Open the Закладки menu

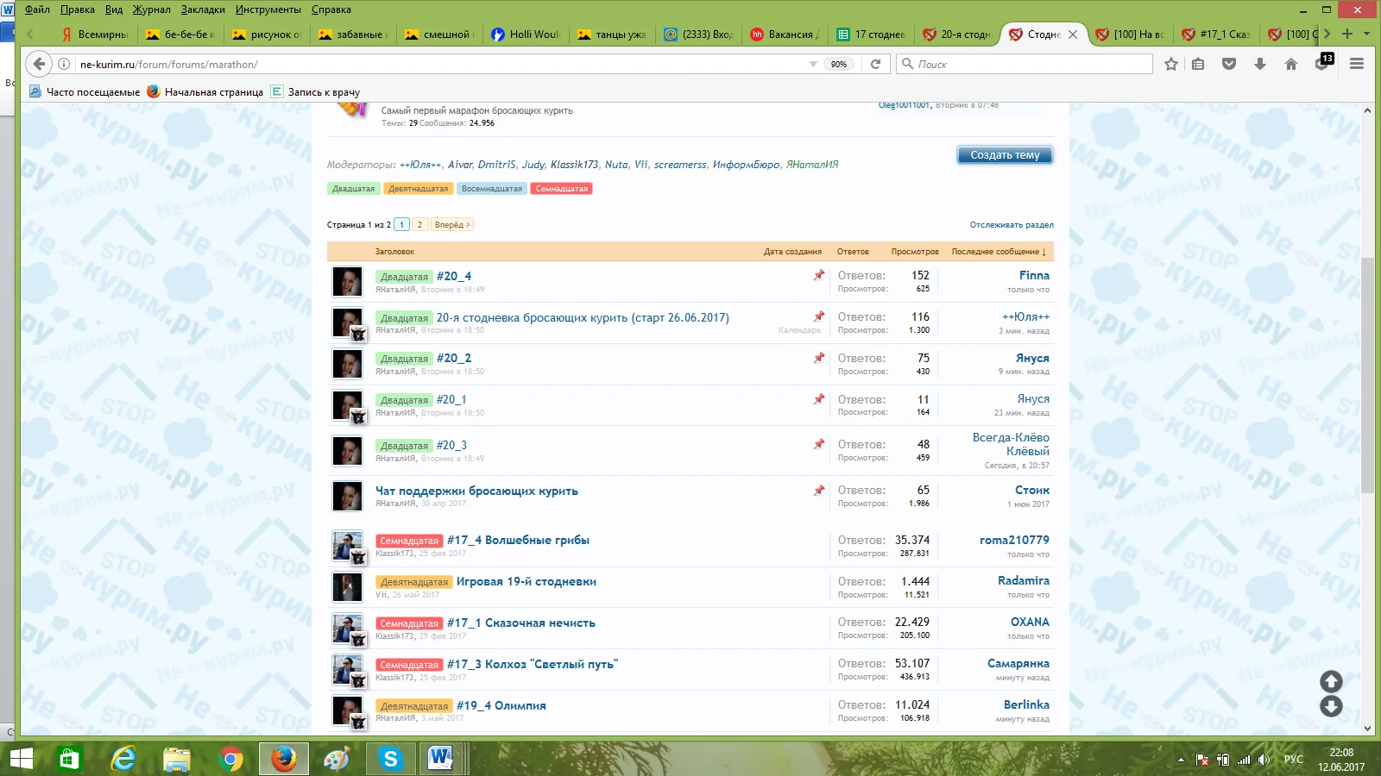[x=203, y=9]
